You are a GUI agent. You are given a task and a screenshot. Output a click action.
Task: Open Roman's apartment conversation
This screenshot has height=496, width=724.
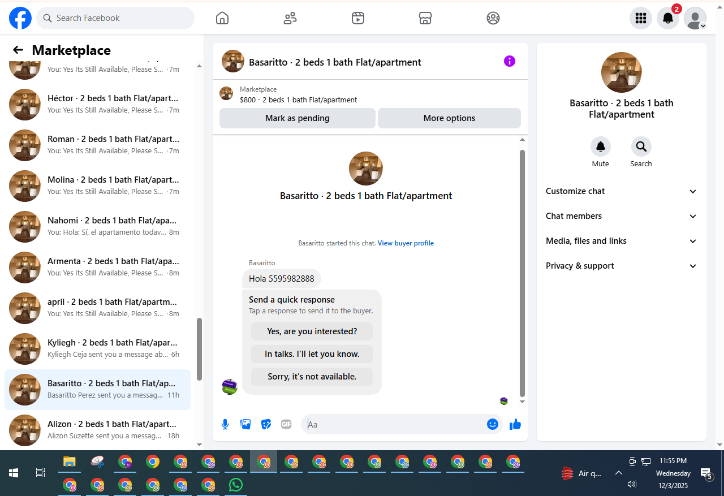point(97,145)
